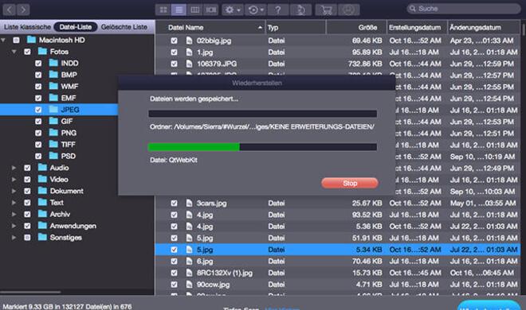Expand the Audio folder triangle
The width and height of the screenshot is (526, 310).
[14, 168]
